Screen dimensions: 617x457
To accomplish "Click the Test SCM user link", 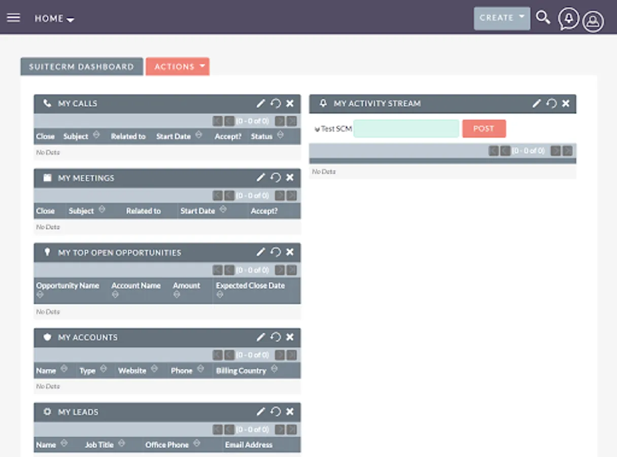I will 335,128.
